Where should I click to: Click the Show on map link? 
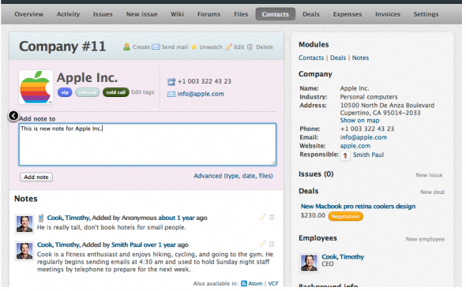(x=359, y=121)
